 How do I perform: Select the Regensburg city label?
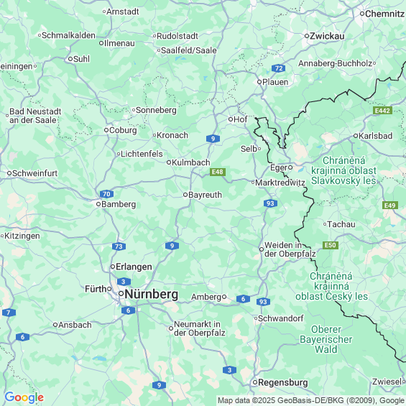(x=283, y=382)
